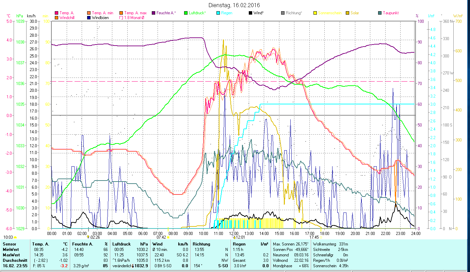This screenshot has width=470, height=272.
Task: Click the 'Schneefallgr 0m' entry
Action: tap(330, 255)
